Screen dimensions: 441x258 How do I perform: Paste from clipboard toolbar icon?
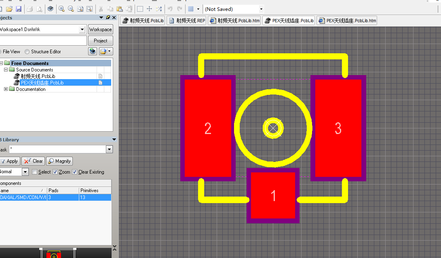pyautogui.click(x=120, y=9)
